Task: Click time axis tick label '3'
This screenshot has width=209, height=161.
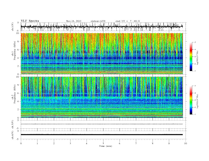Action: point(70,143)
